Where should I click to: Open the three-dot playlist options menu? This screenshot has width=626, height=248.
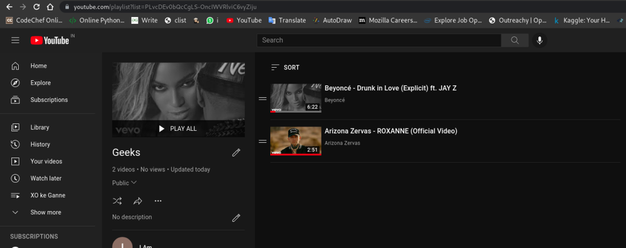158,200
